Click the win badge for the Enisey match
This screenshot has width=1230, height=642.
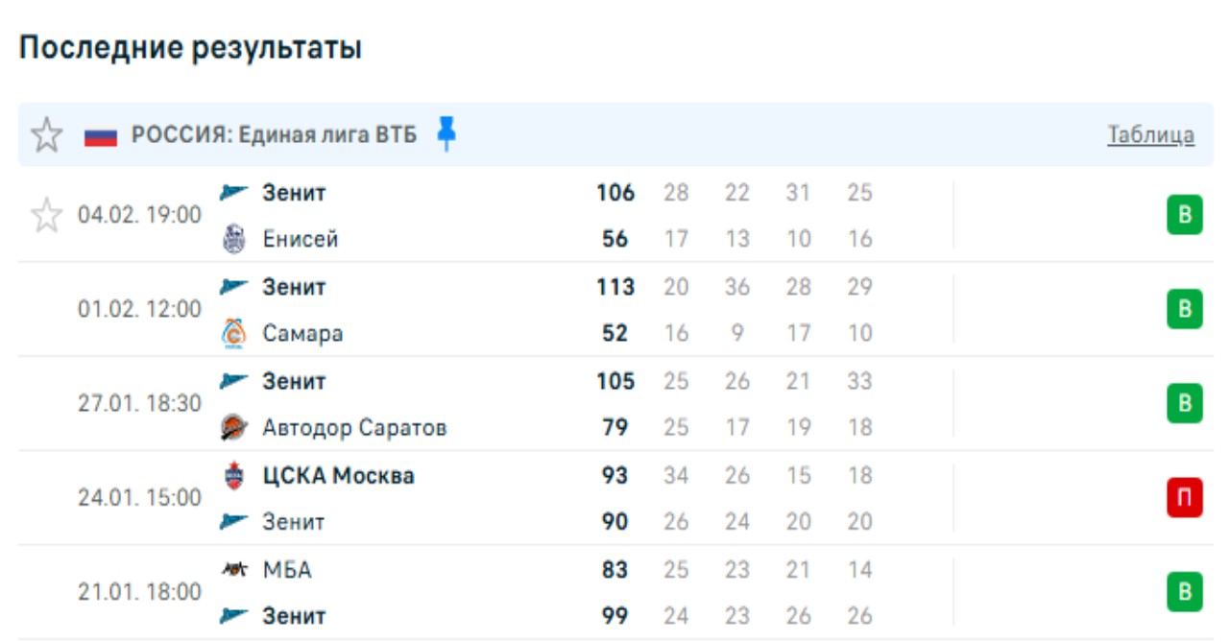point(1184,215)
